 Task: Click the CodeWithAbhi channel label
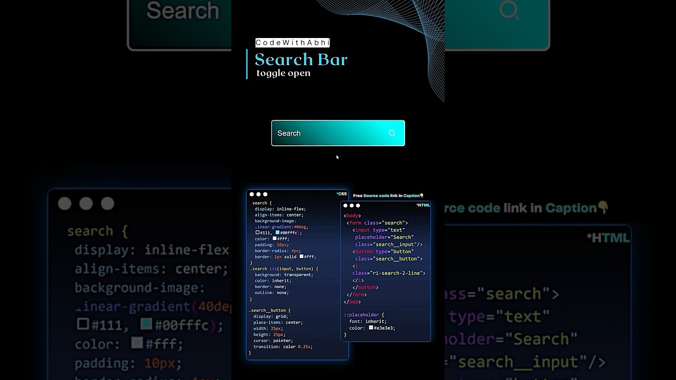(x=292, y=43)
